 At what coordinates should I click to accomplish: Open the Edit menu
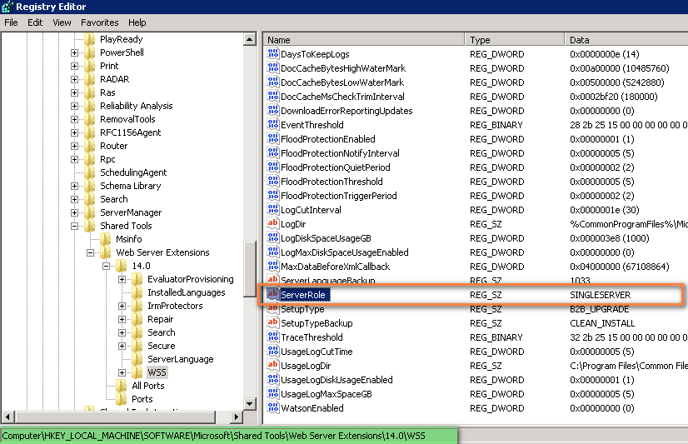[x=35, y=22]
